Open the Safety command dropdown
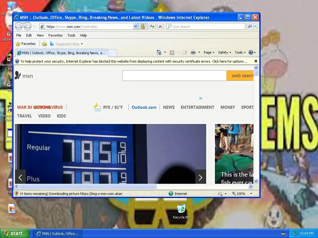The height and width of the screenshot is (238, 318). tap(224, 52)
